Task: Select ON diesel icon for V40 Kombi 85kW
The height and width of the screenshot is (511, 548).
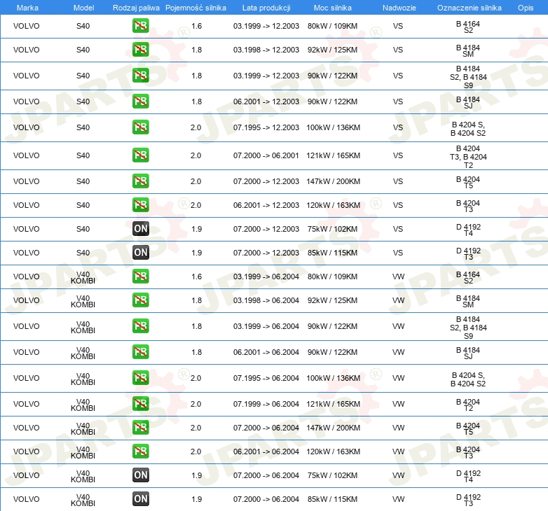Action: (x=140, y=499)
